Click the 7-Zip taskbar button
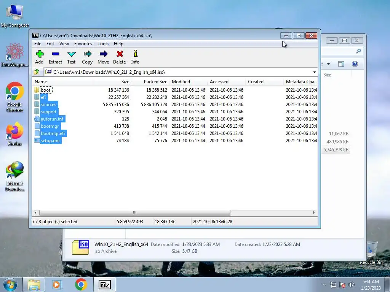 click(104, 284)
